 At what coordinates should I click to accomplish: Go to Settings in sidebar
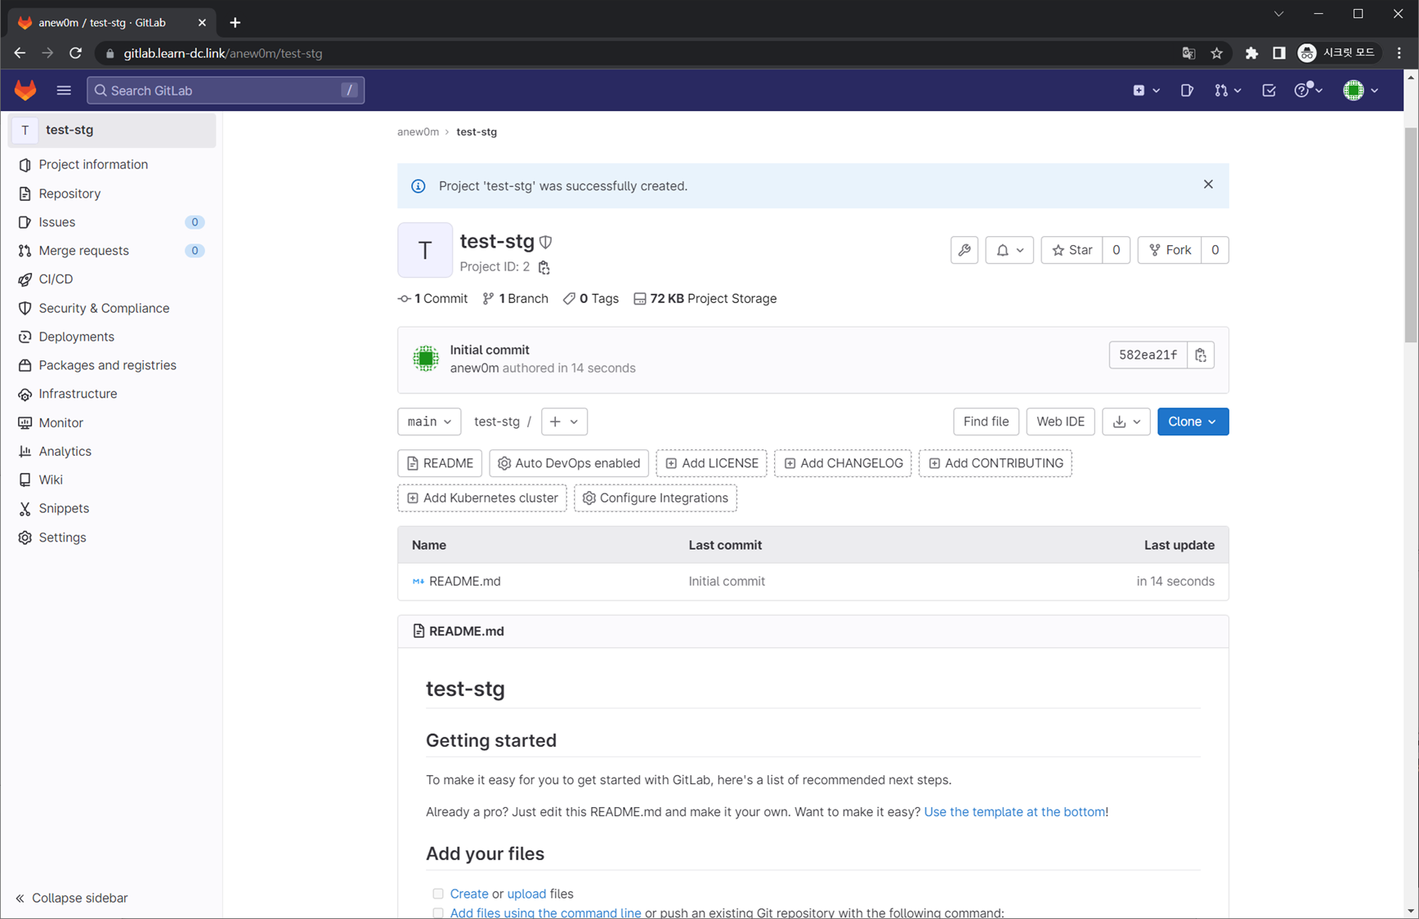(62, 538)
